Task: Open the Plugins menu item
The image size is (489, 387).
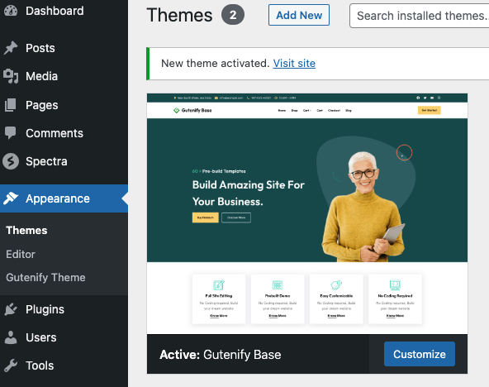Action: coord(64,309)
